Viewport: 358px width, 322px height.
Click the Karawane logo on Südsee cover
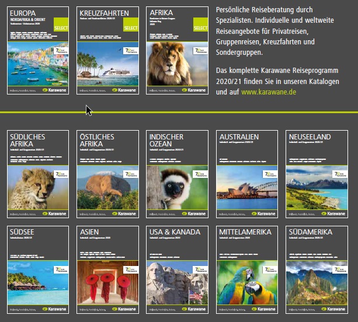54,309
